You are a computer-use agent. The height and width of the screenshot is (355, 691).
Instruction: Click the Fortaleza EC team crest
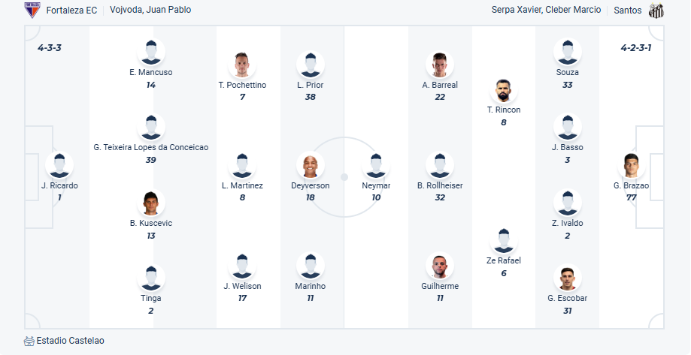[32, 11]
